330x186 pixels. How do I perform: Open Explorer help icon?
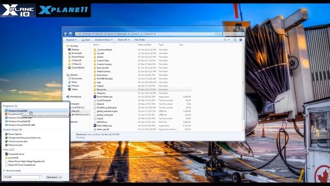[x=241, y=40]
